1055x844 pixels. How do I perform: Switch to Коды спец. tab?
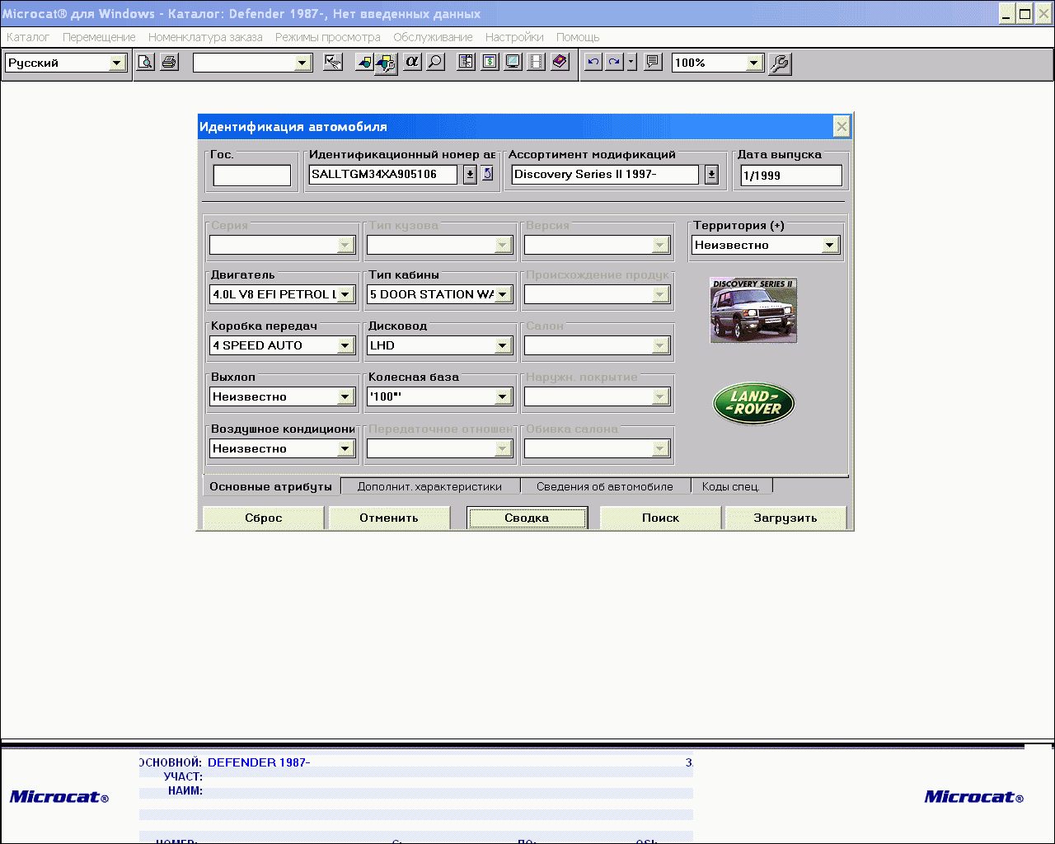(731, 486)
